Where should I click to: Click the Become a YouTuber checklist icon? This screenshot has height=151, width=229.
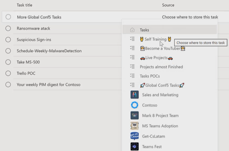(132, 48)
